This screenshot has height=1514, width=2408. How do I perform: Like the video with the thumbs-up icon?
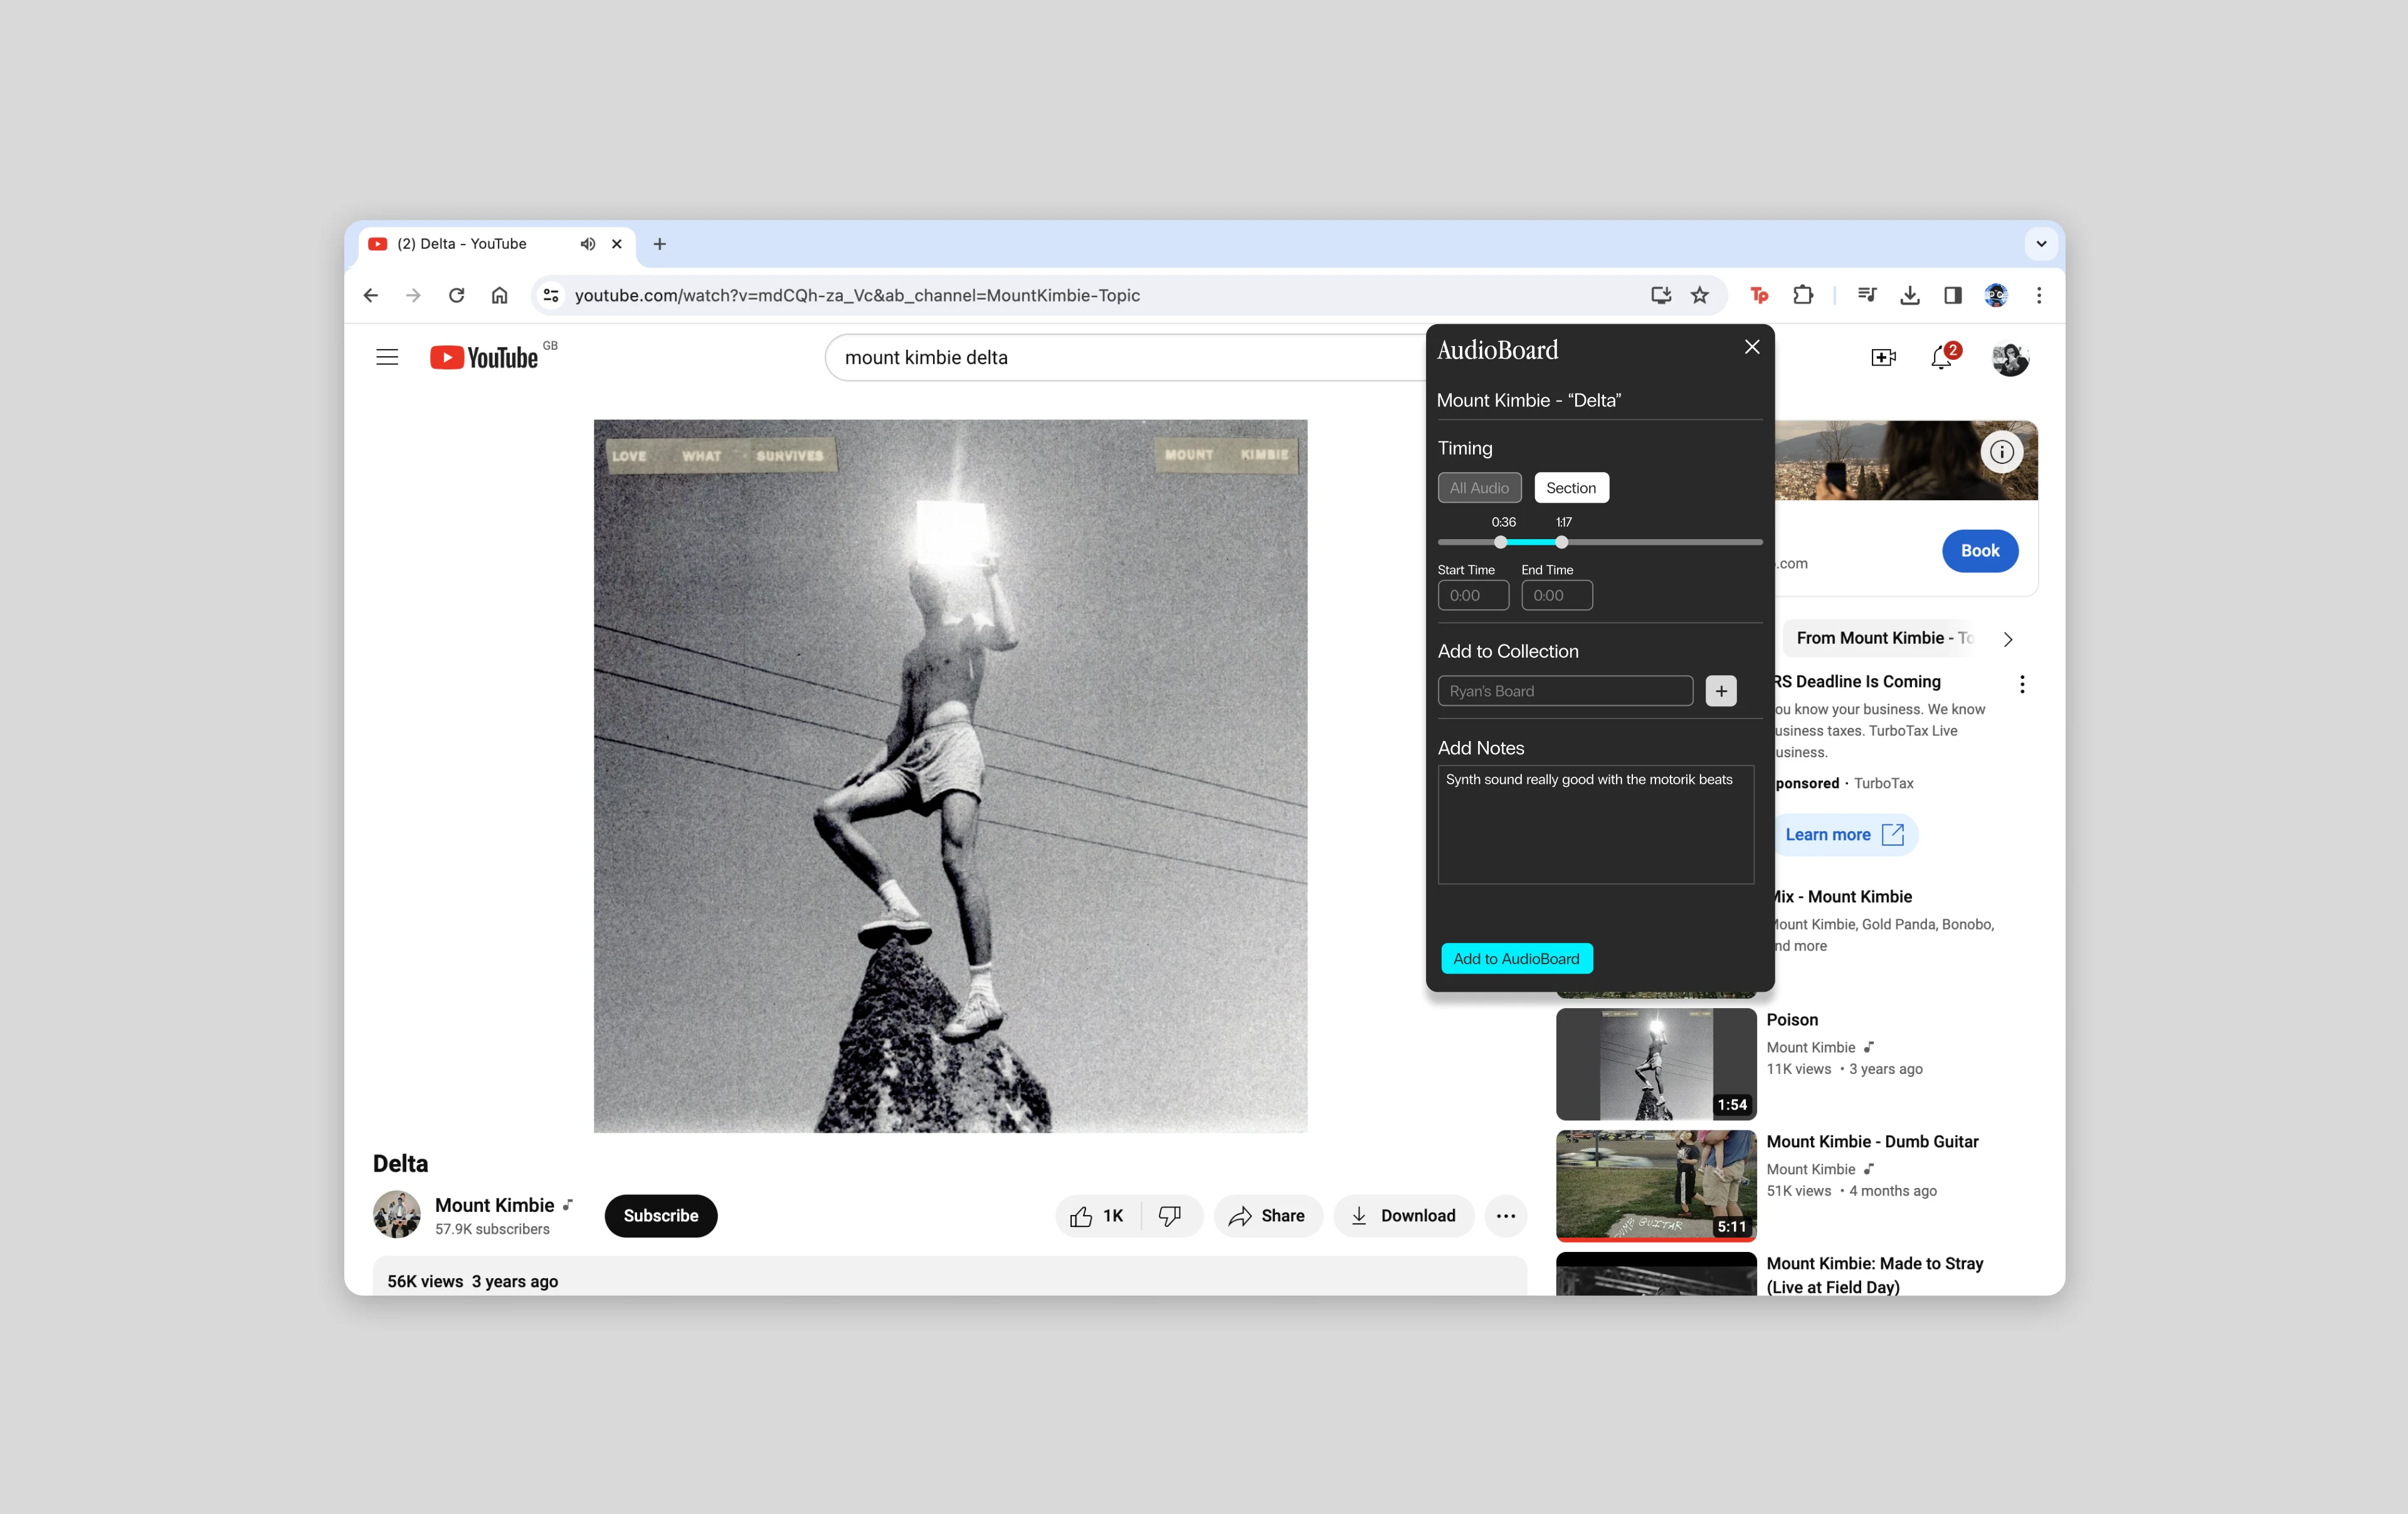(x=1097, y=1216)
